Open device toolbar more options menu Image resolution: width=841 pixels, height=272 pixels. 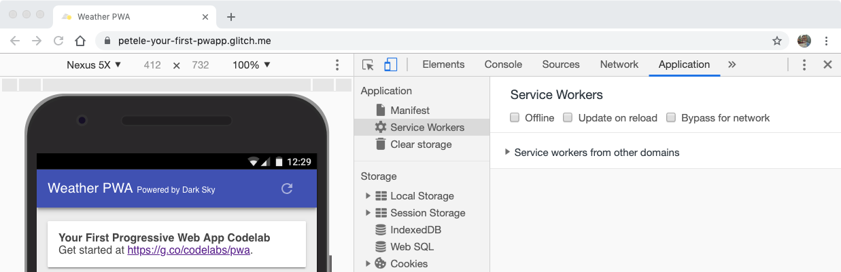tap(337, 65)
